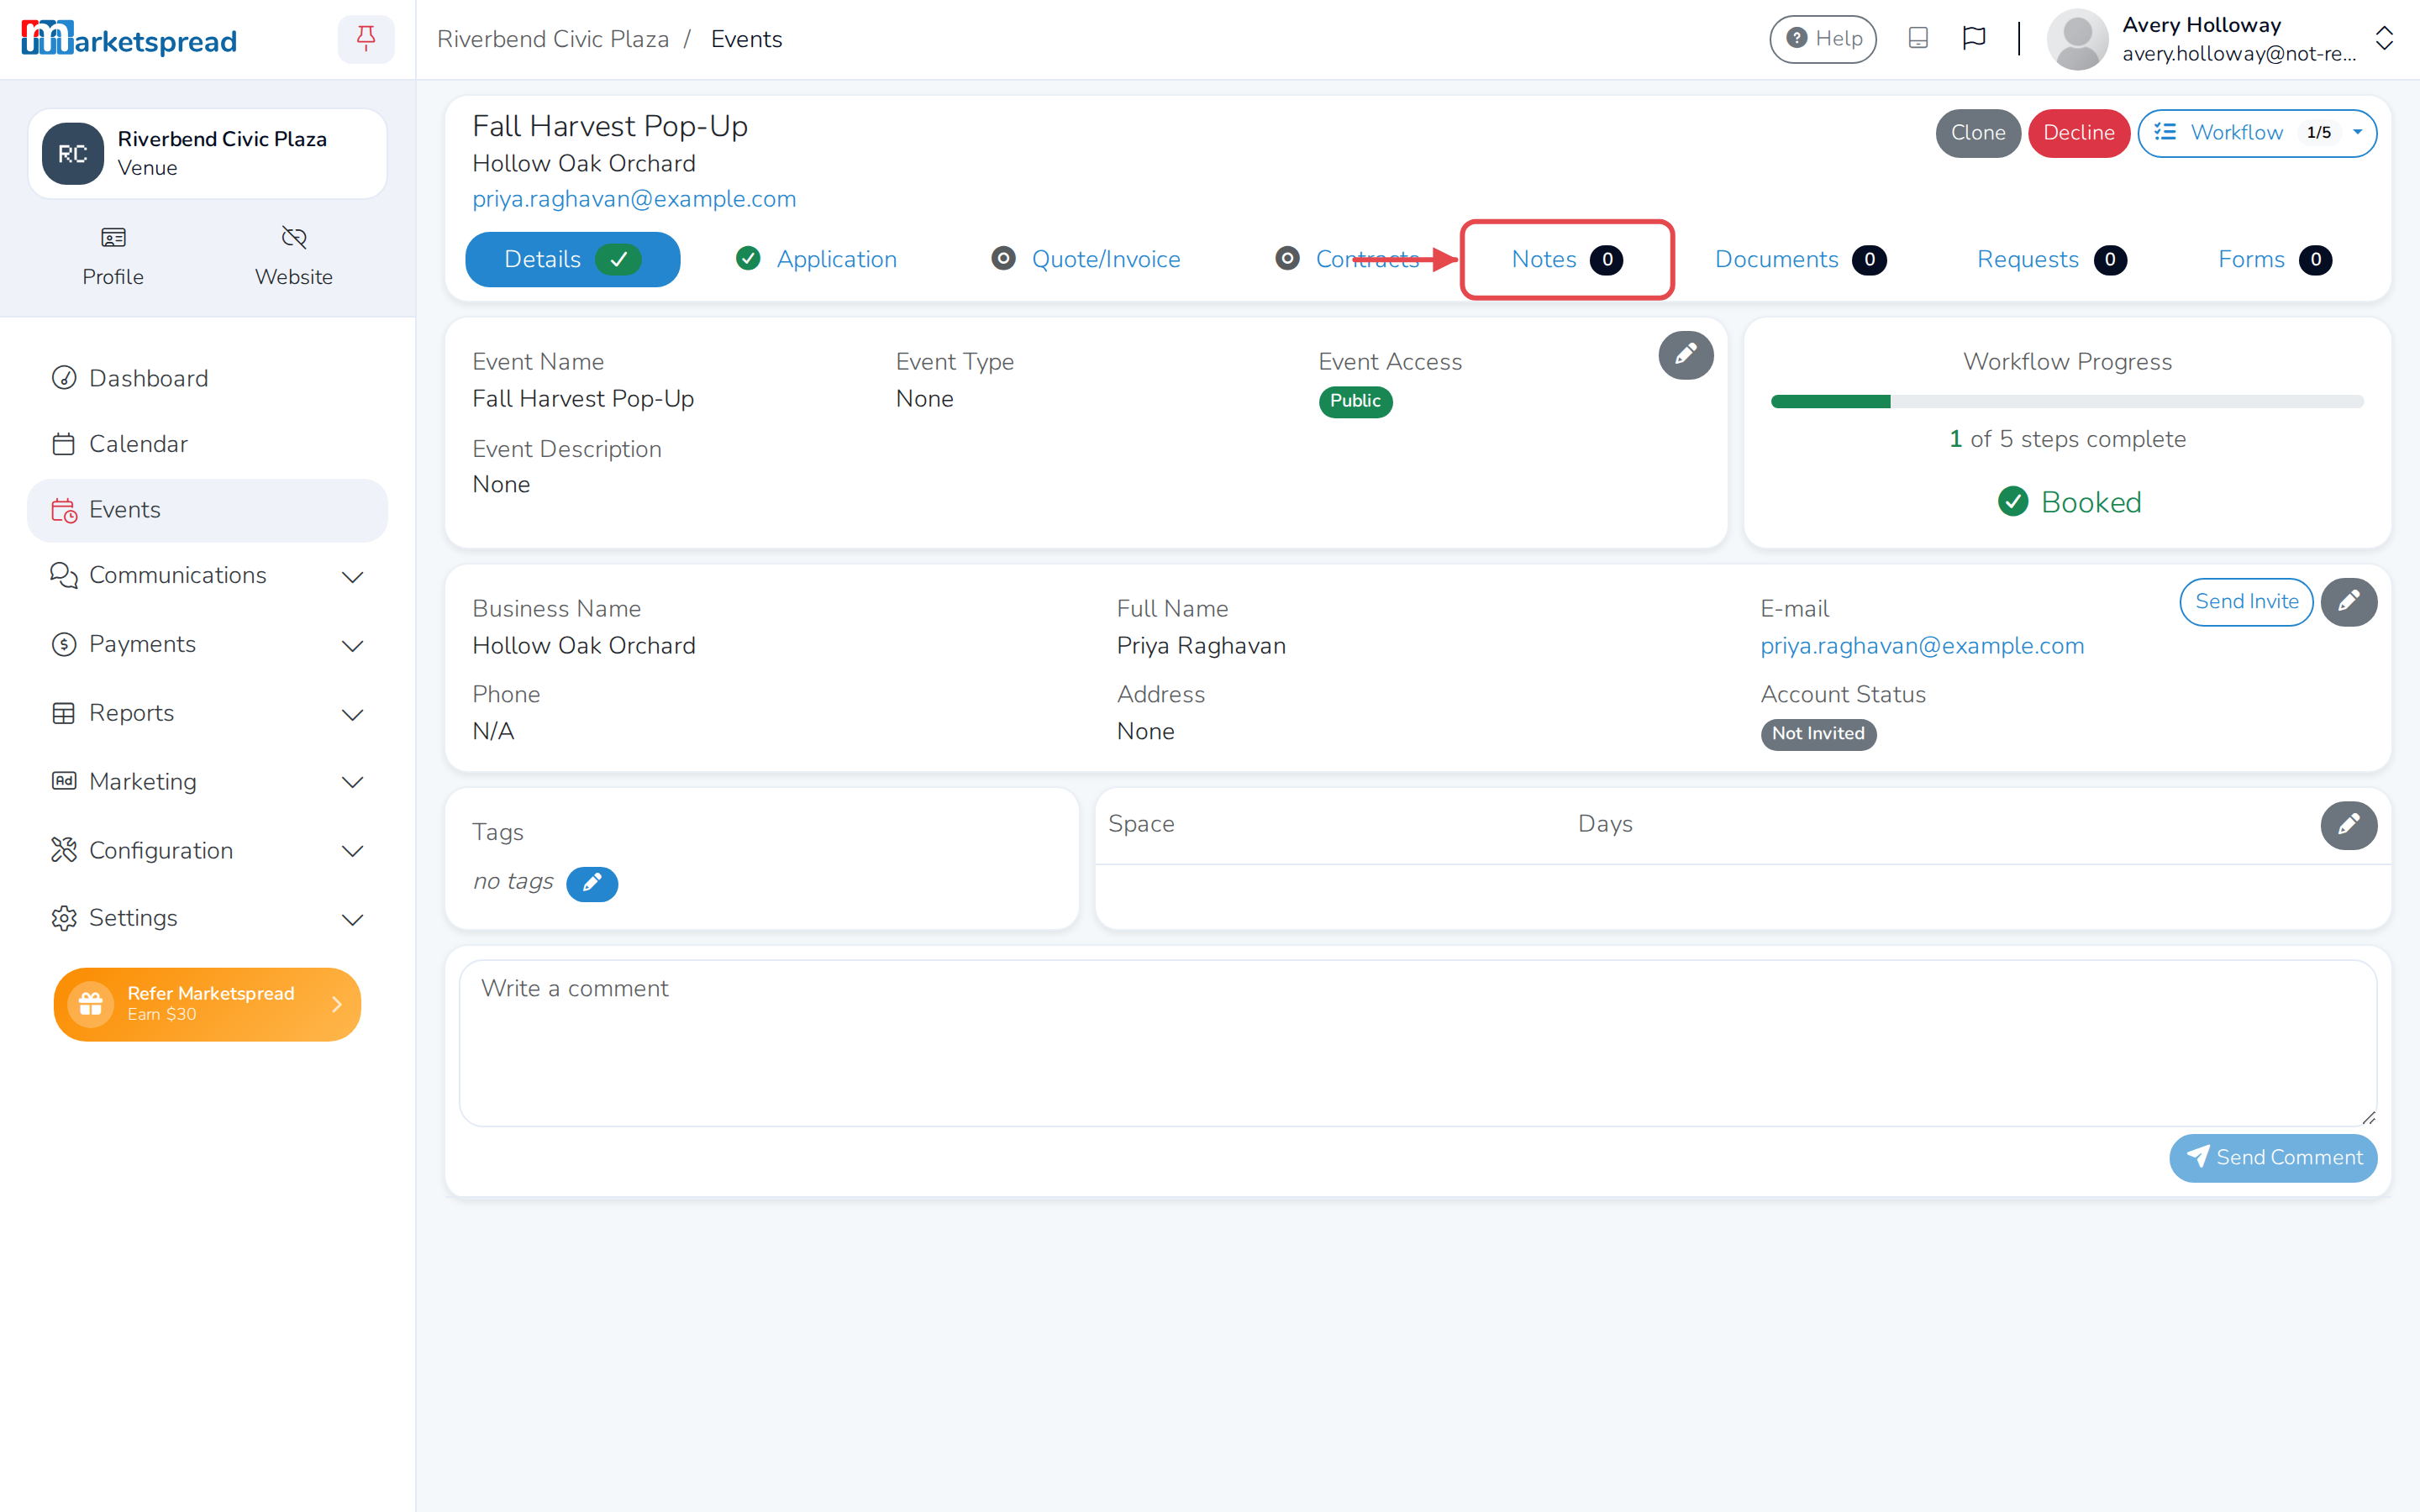
Task: Click the Marketspread logo
Action: 129,40
